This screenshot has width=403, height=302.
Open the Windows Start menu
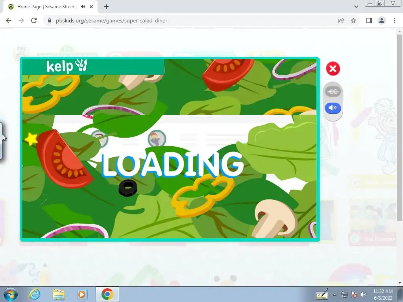pyautogui.click(x=10, y=294)
